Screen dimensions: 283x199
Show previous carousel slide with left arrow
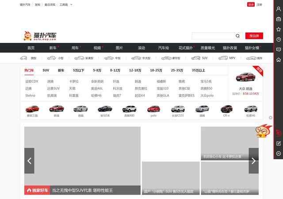click(29, 161)
